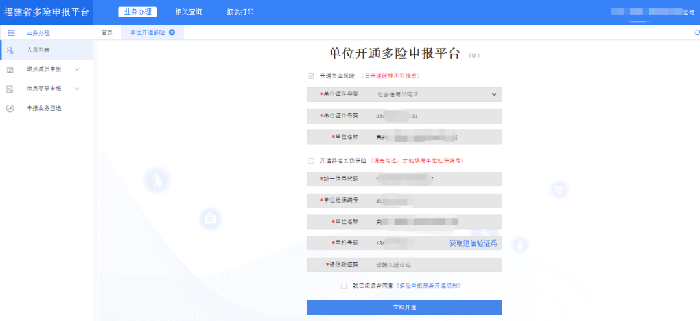This screenshot has width=700, height=321.
Task: Check the 开通养老工伤保险 checkbox
Action: pos(311,160)
